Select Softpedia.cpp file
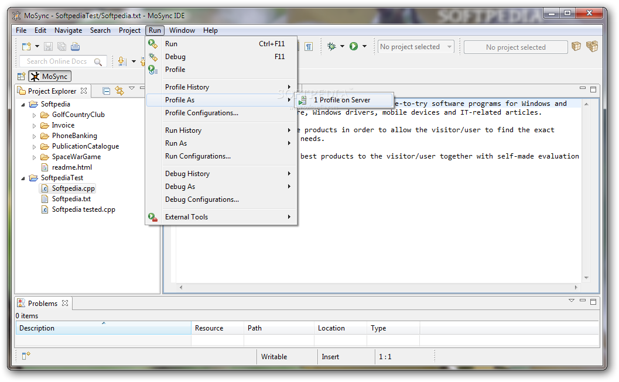619x382 pixels. point(73,188)
